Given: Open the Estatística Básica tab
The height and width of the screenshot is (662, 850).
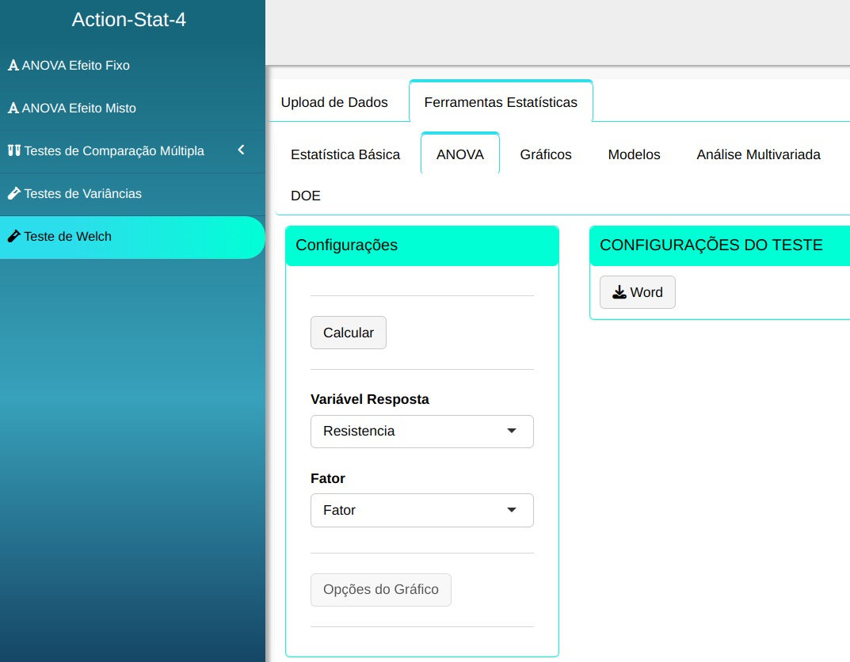Looking at the screenshot, I should 345,154.
